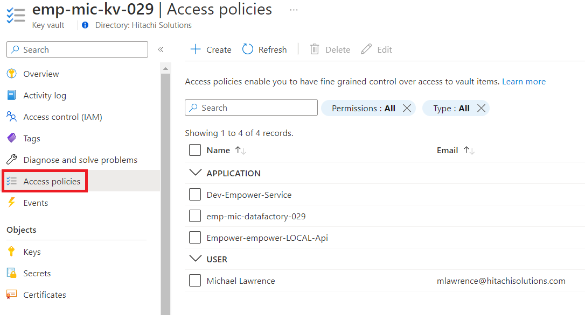Open Diagnose and solve problems
This screenshot has width=585, height=315.
pos(80,160)
